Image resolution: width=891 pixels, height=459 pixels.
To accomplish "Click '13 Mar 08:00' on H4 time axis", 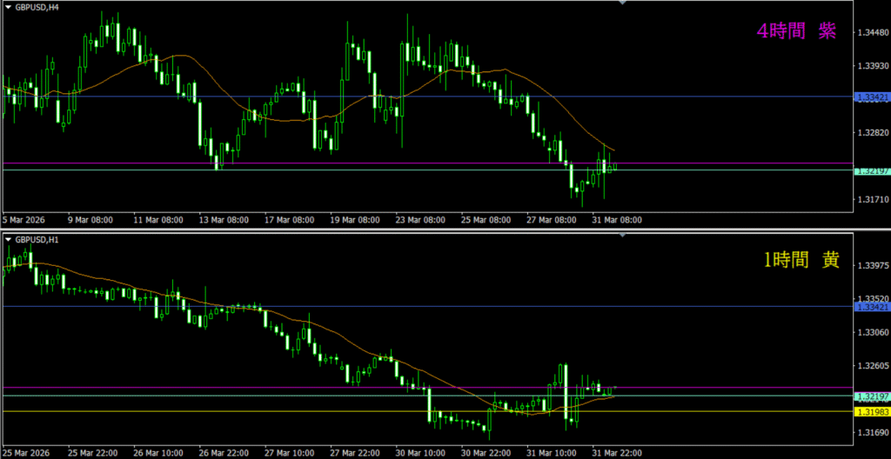I will click(224, 220).
